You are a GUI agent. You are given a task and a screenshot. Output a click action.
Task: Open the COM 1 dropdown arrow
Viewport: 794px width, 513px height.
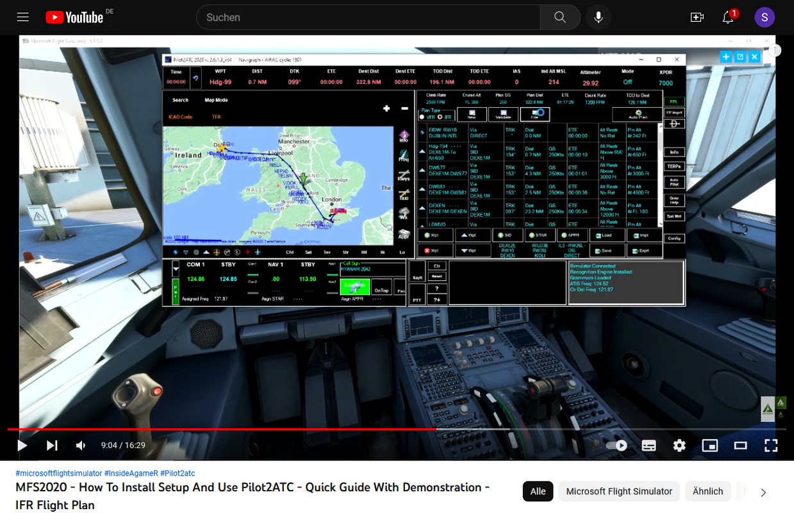point(176,269)
